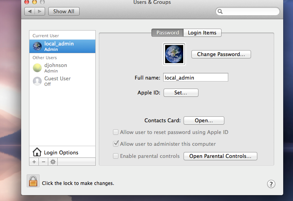
Task: Switch to the Login Items tab
Action: tap(202, 33)
